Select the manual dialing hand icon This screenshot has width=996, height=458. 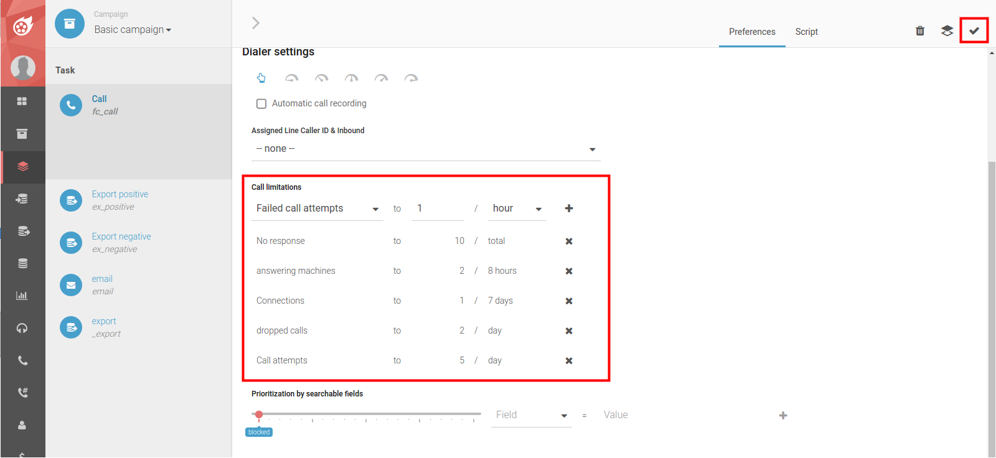click(x=261, y=78)
